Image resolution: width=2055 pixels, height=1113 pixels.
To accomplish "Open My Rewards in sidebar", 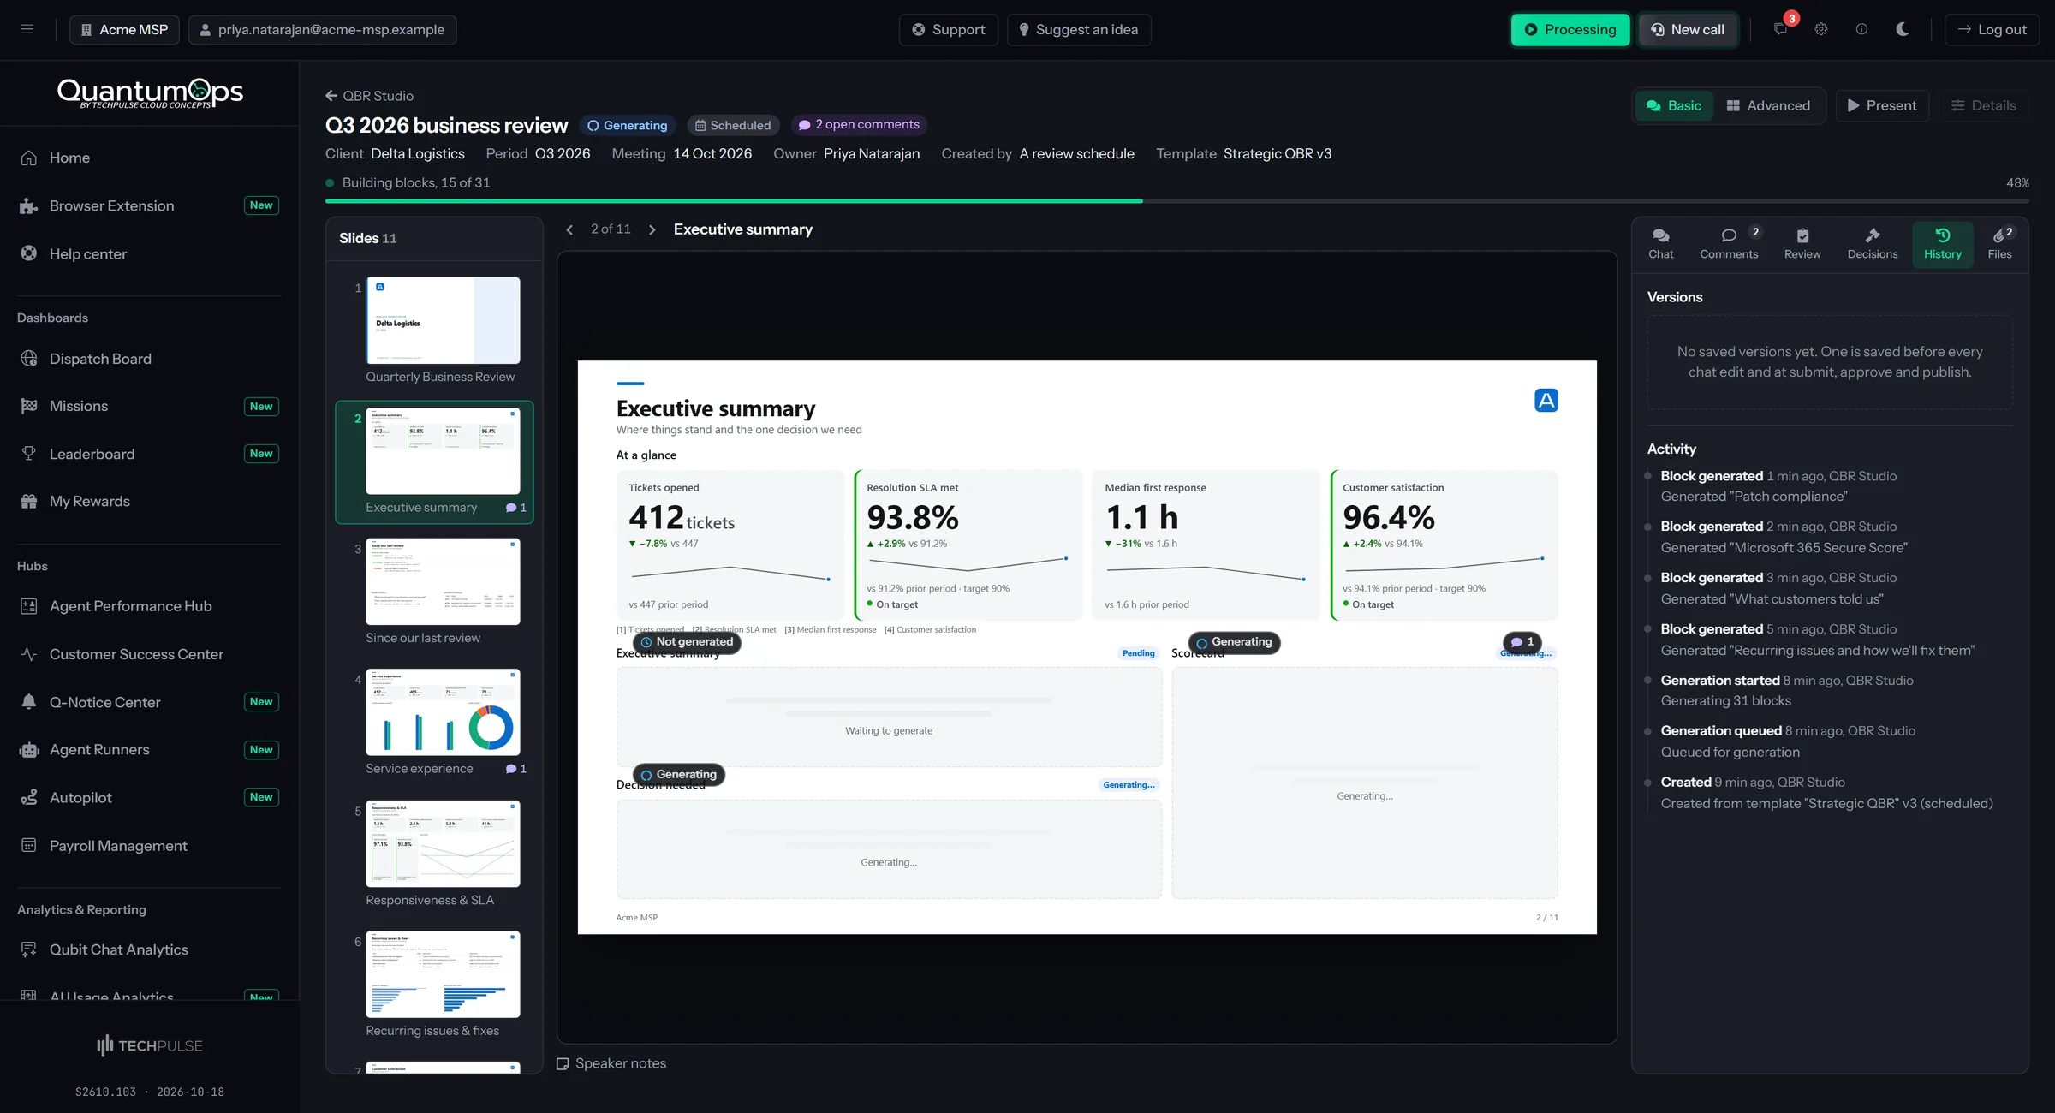I will (x=149, y=501).
